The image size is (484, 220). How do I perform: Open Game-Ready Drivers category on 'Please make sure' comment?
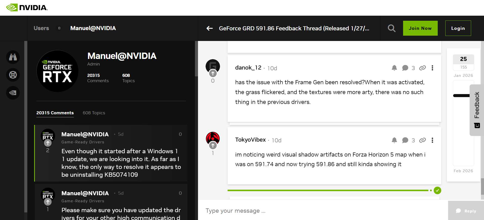click(83, 201)
